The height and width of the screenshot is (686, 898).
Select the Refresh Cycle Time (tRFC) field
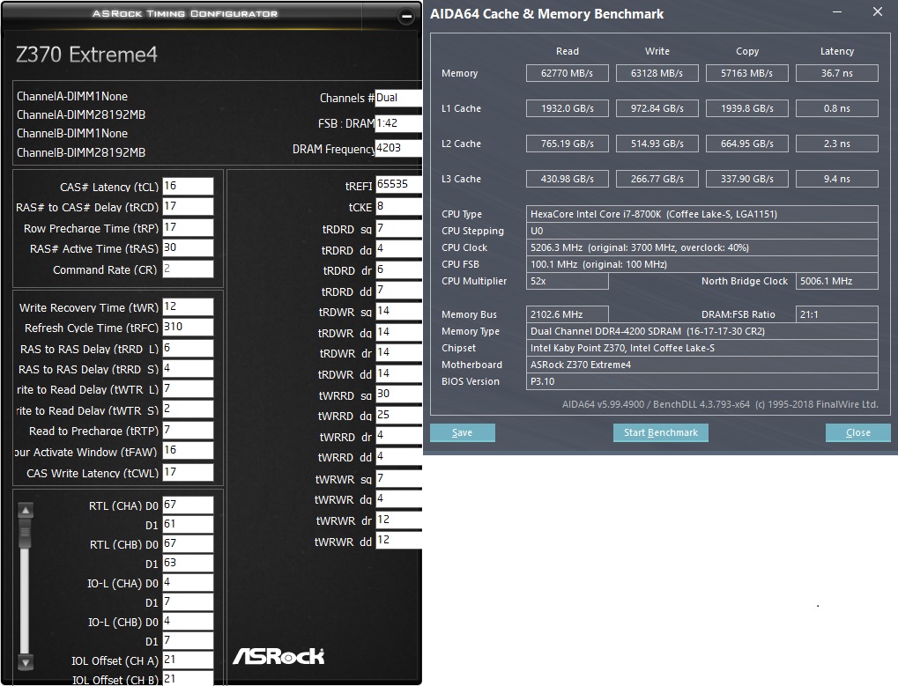point(188,328)
